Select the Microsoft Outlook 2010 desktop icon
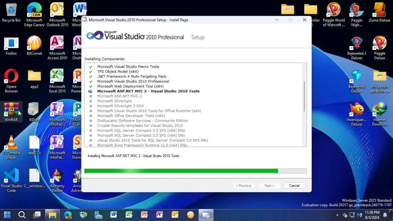Image resolution: width=393 pixels, height=221 pixels. click(57, 15)
